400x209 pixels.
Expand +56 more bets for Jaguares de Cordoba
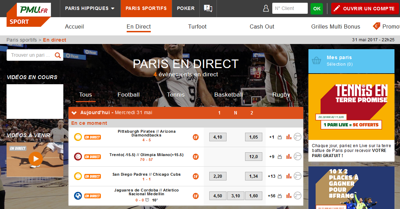pos(271,196)
